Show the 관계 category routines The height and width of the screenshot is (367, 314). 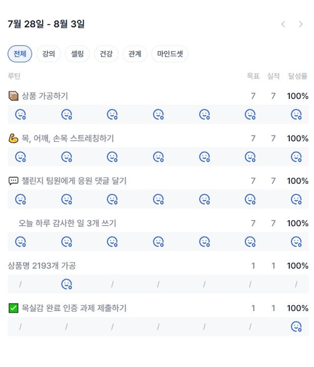[135, 54]
